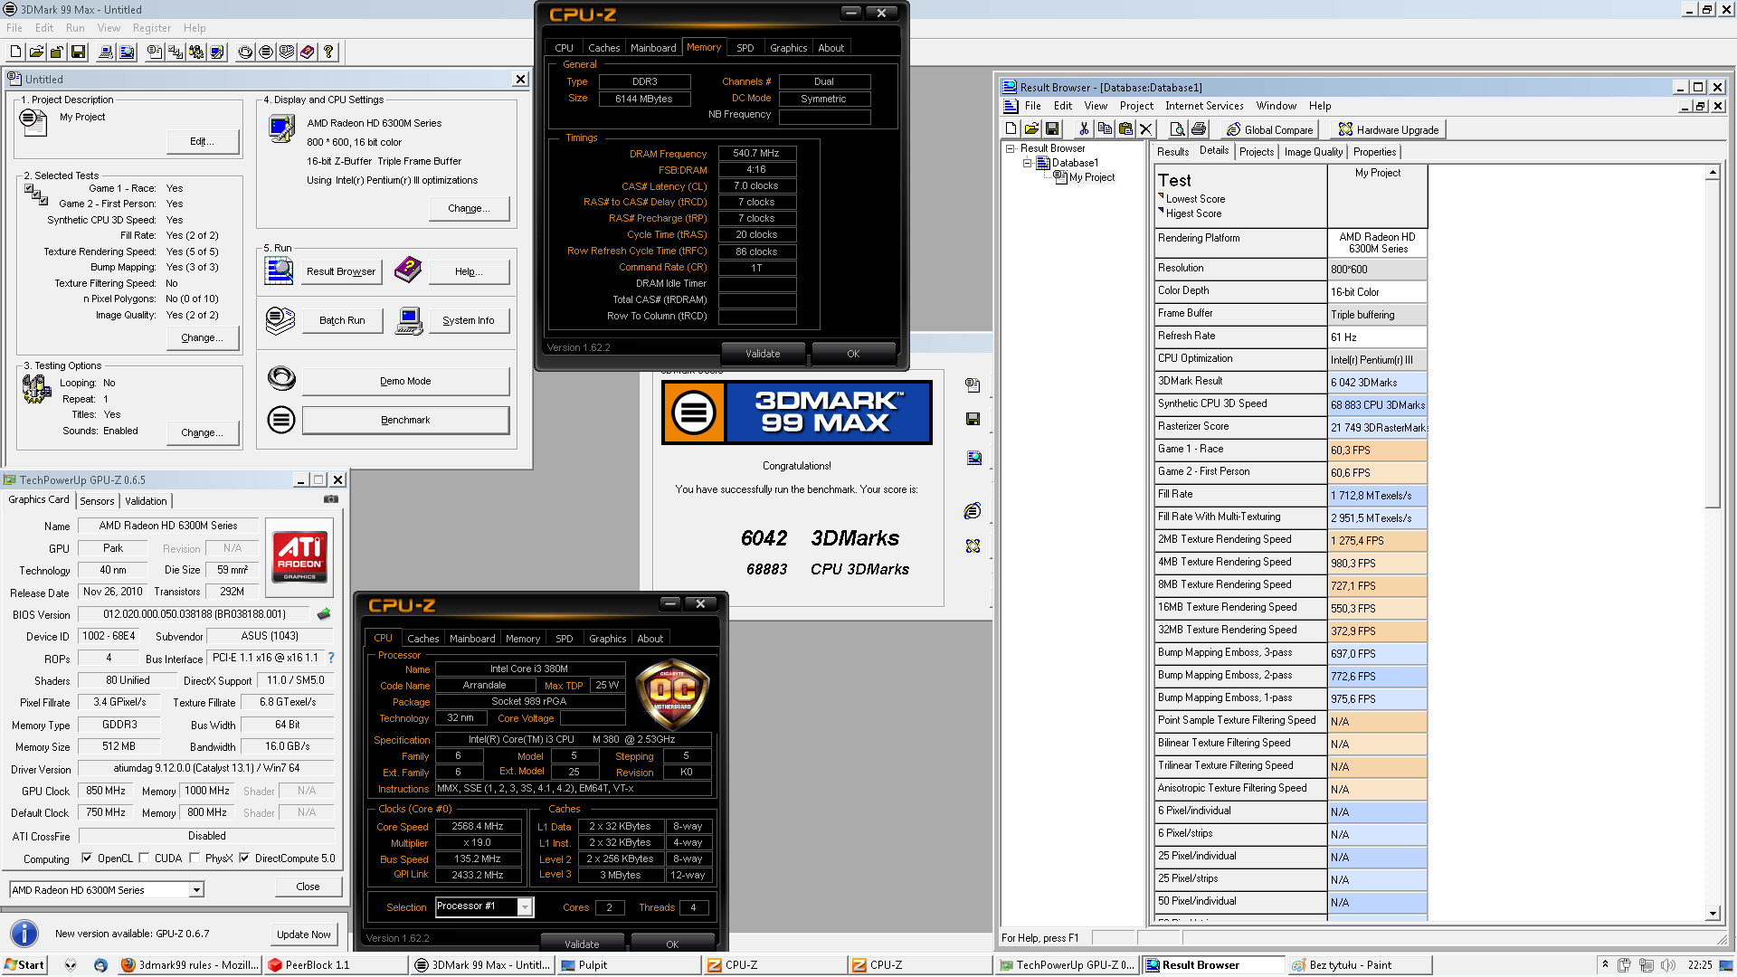
Task: Click Delete X icon in Result Browser toolbar
Action: (x=1145, y=129)
